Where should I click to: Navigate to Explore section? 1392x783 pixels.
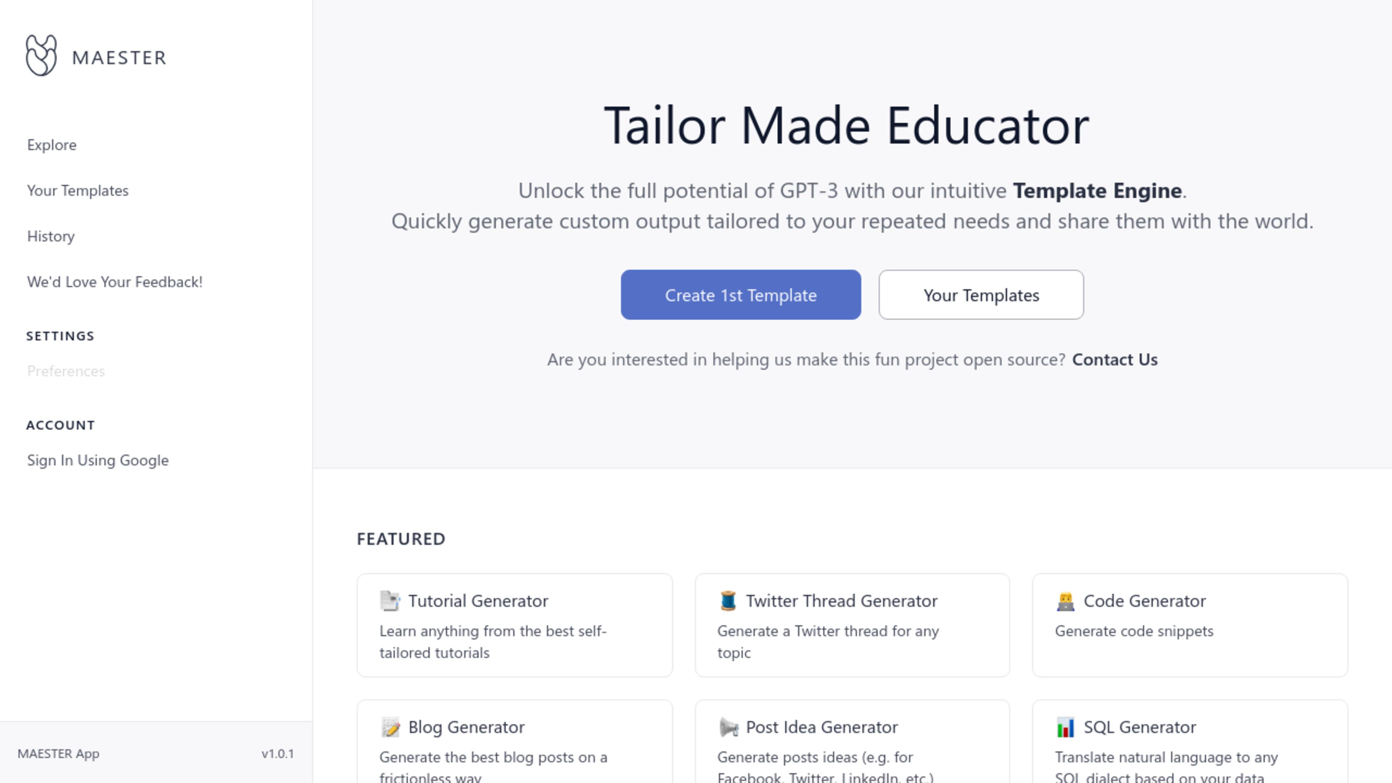[x=51, y=144]
